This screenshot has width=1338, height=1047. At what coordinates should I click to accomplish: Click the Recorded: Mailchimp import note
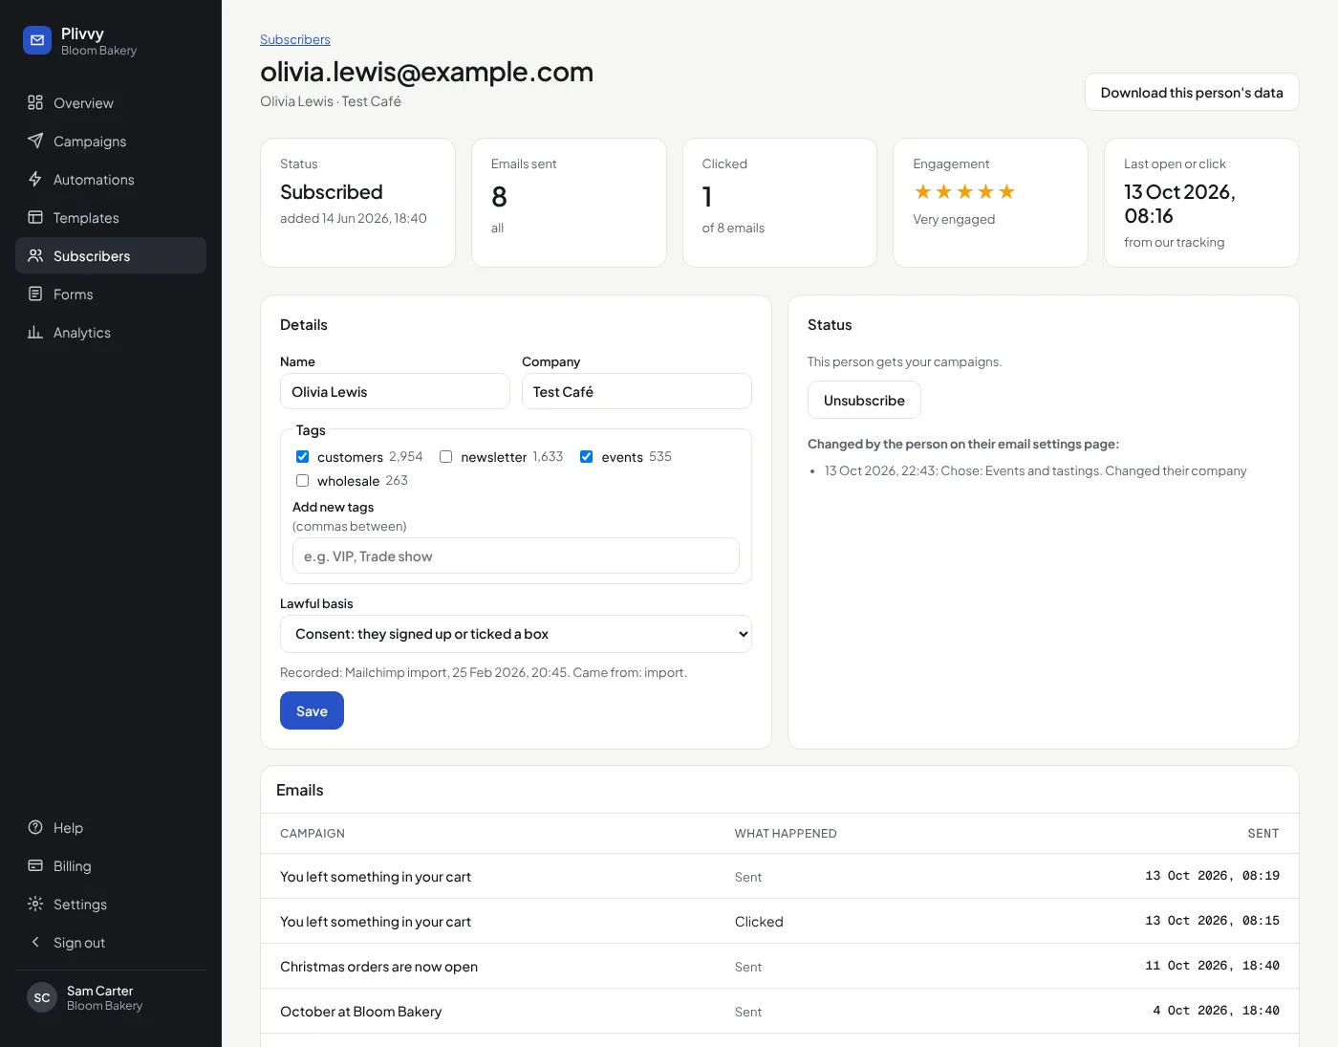(484, 672)
